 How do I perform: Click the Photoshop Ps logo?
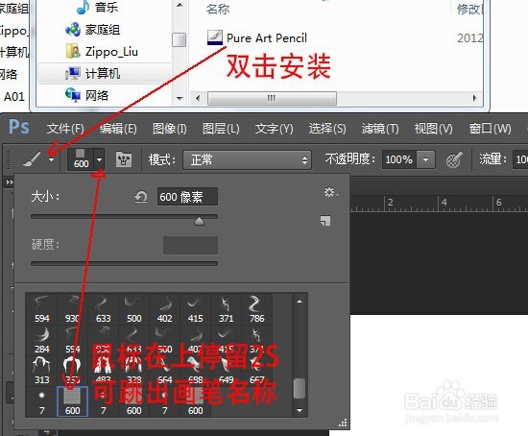[19, 128]
